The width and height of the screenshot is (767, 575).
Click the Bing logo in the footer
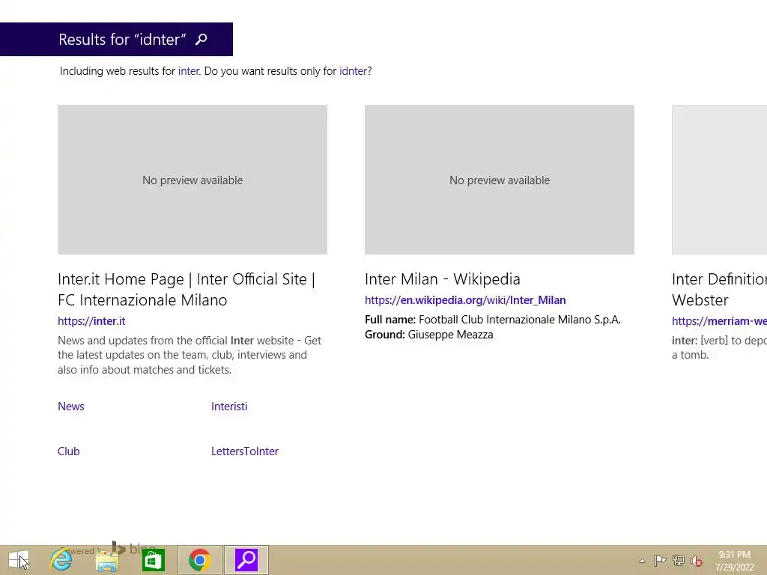coord(133,547)
